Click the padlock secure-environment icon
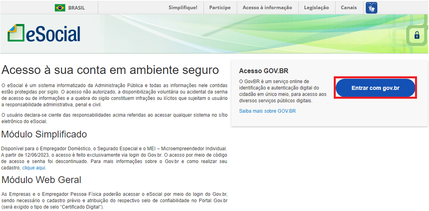Image resolution: width=429 pixels, height=211 pixels. point(417,35)
